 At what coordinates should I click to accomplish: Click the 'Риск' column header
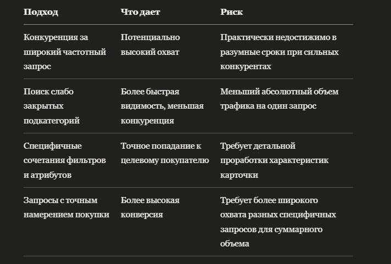coord(231,12)
